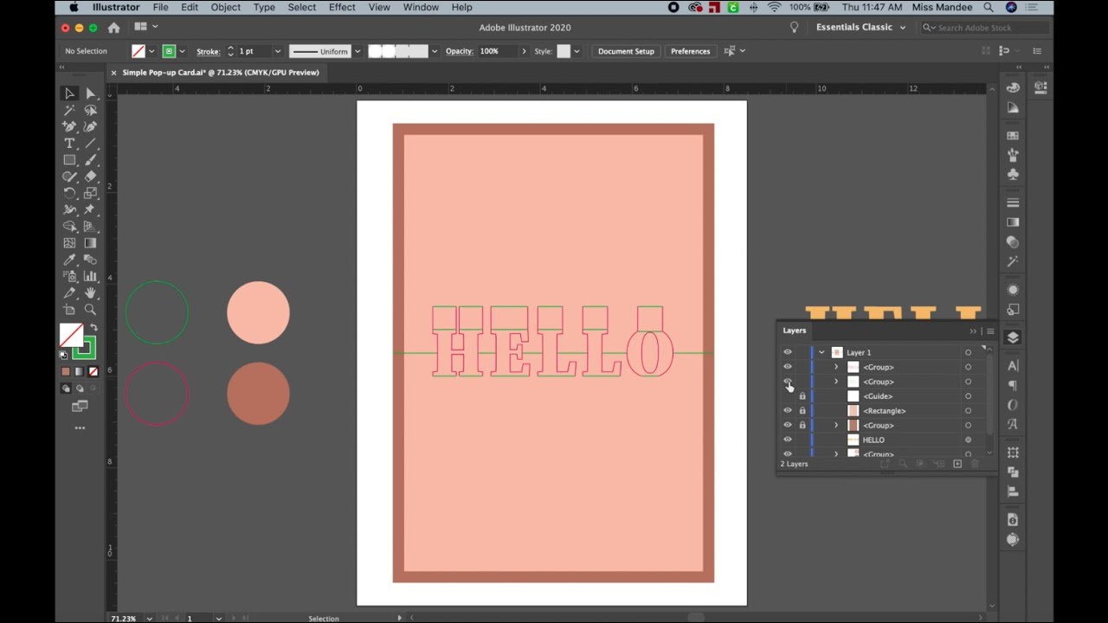Select the Paintbrush tool
This screenshot has height=623, width=1108.
(x=91, y=160)
